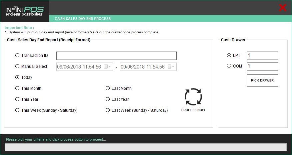Click the LPT port number field

pos(263,56)
